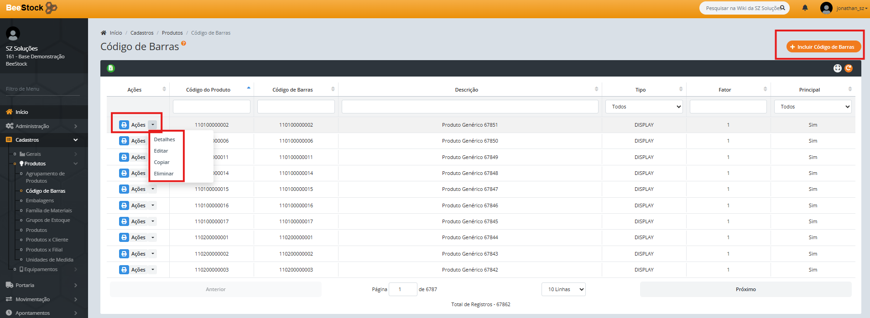Click the print icon in the first row
The width and height of the screenshot is (870, 318).
click(124, 125)
